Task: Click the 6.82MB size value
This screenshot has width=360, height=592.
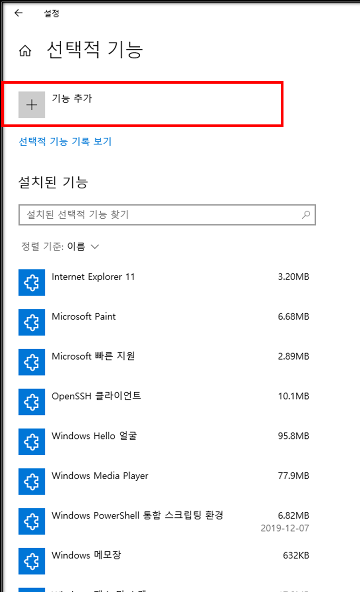Action: (x=293, y=516)
